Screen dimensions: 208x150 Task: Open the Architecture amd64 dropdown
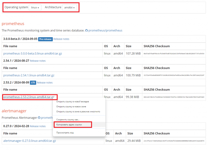tap(69, 7)
